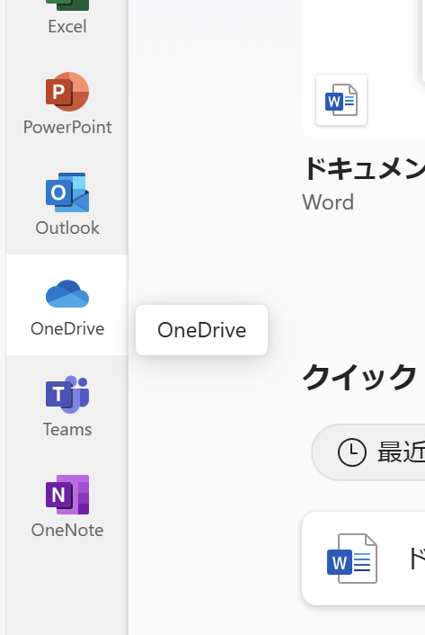Open the OneNote app

click(x=67, y=506)
